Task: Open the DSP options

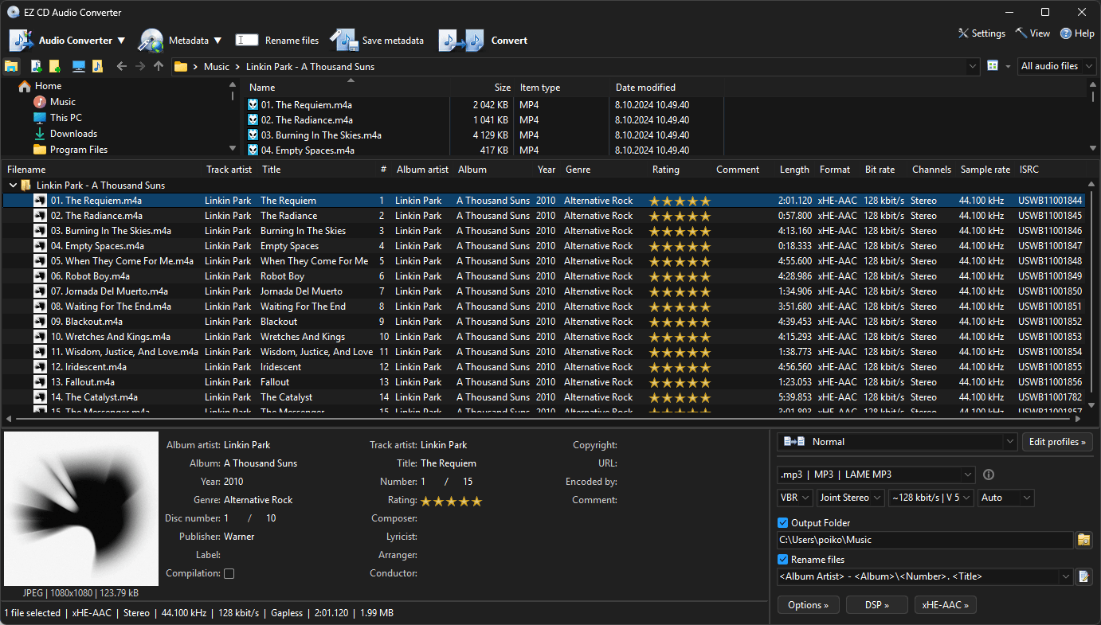Action: pos(876,604)
